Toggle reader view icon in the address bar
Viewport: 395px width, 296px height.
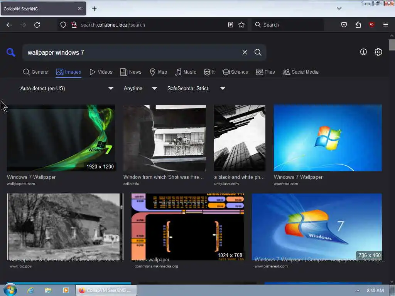click(x=231, y=25)
